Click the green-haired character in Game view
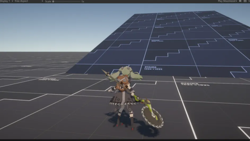This screenshot has width=250, height=141. tap(124, 96)
